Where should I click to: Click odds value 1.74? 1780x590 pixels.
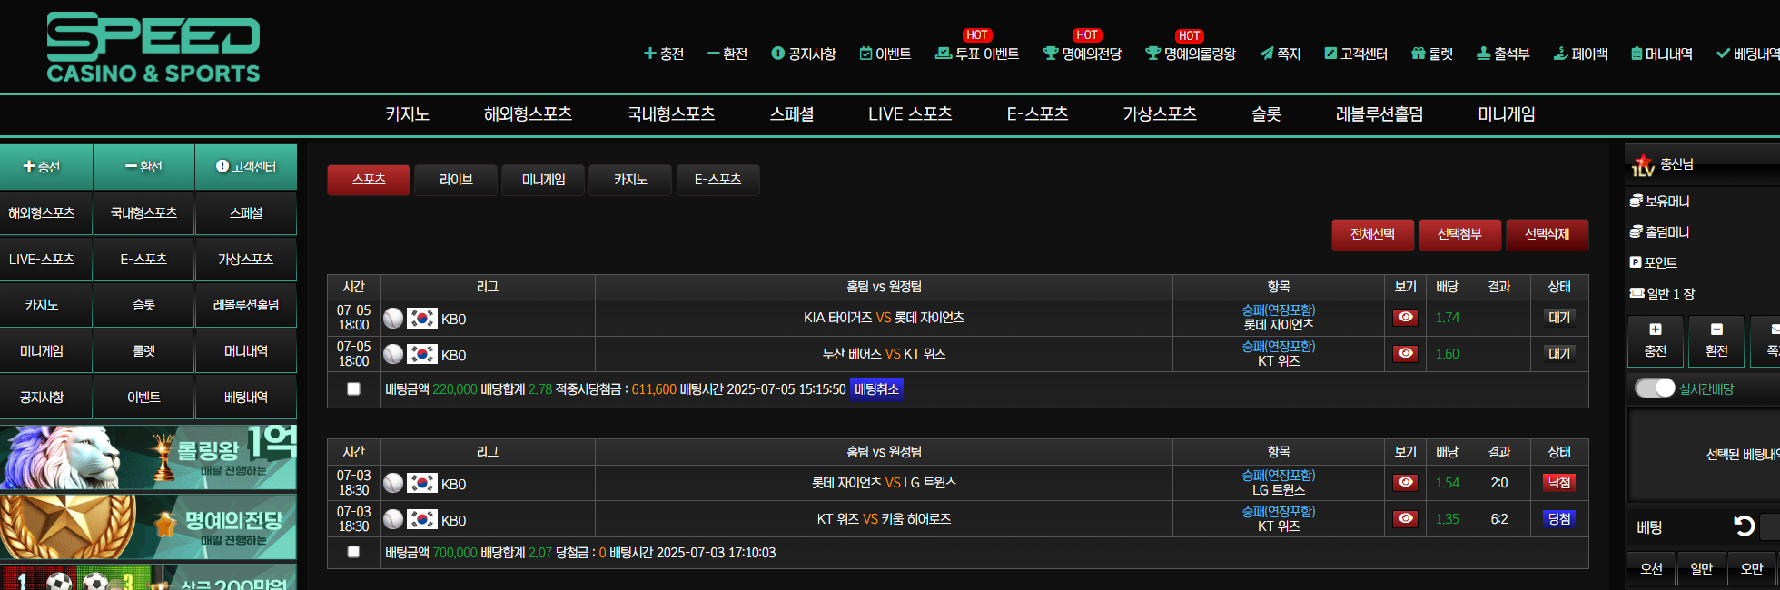[x=1447, y=318]
